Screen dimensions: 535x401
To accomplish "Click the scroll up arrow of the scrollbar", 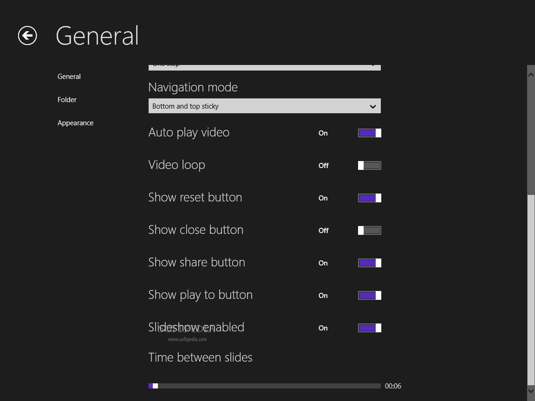I will pyautogui.click(x=531, y=74).
